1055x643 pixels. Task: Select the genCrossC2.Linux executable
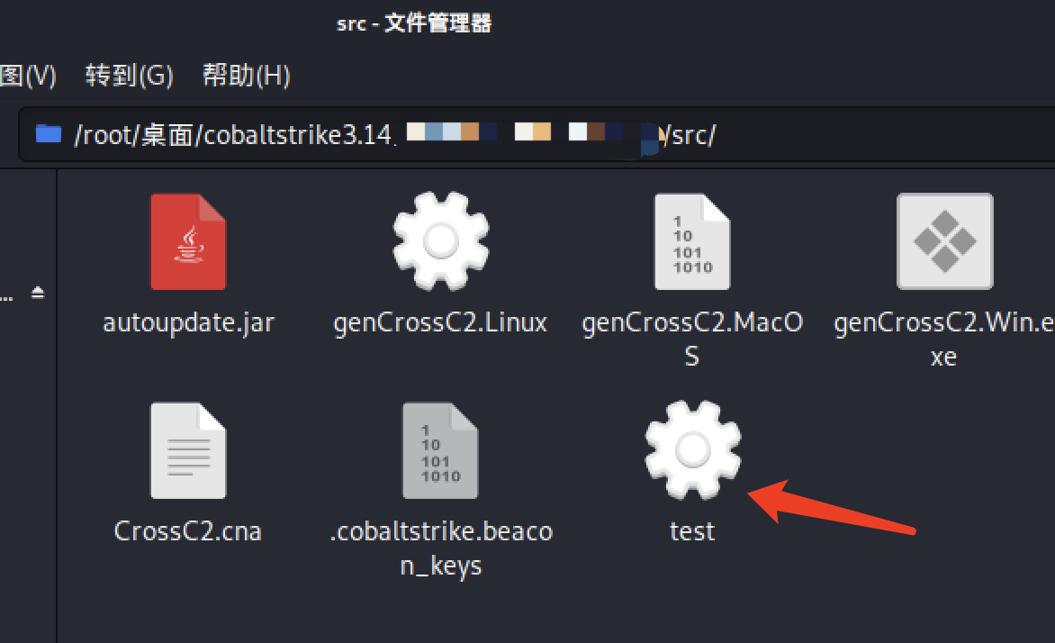[x=440, y=240]
